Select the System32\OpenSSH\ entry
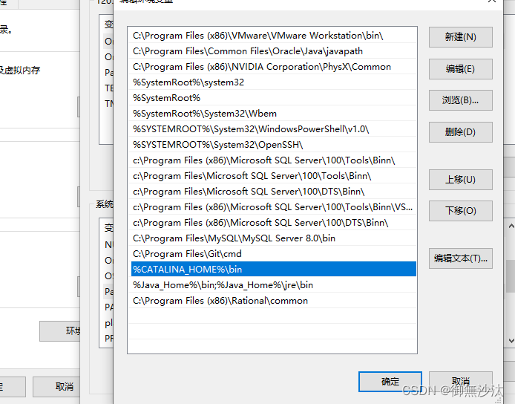 273,145
